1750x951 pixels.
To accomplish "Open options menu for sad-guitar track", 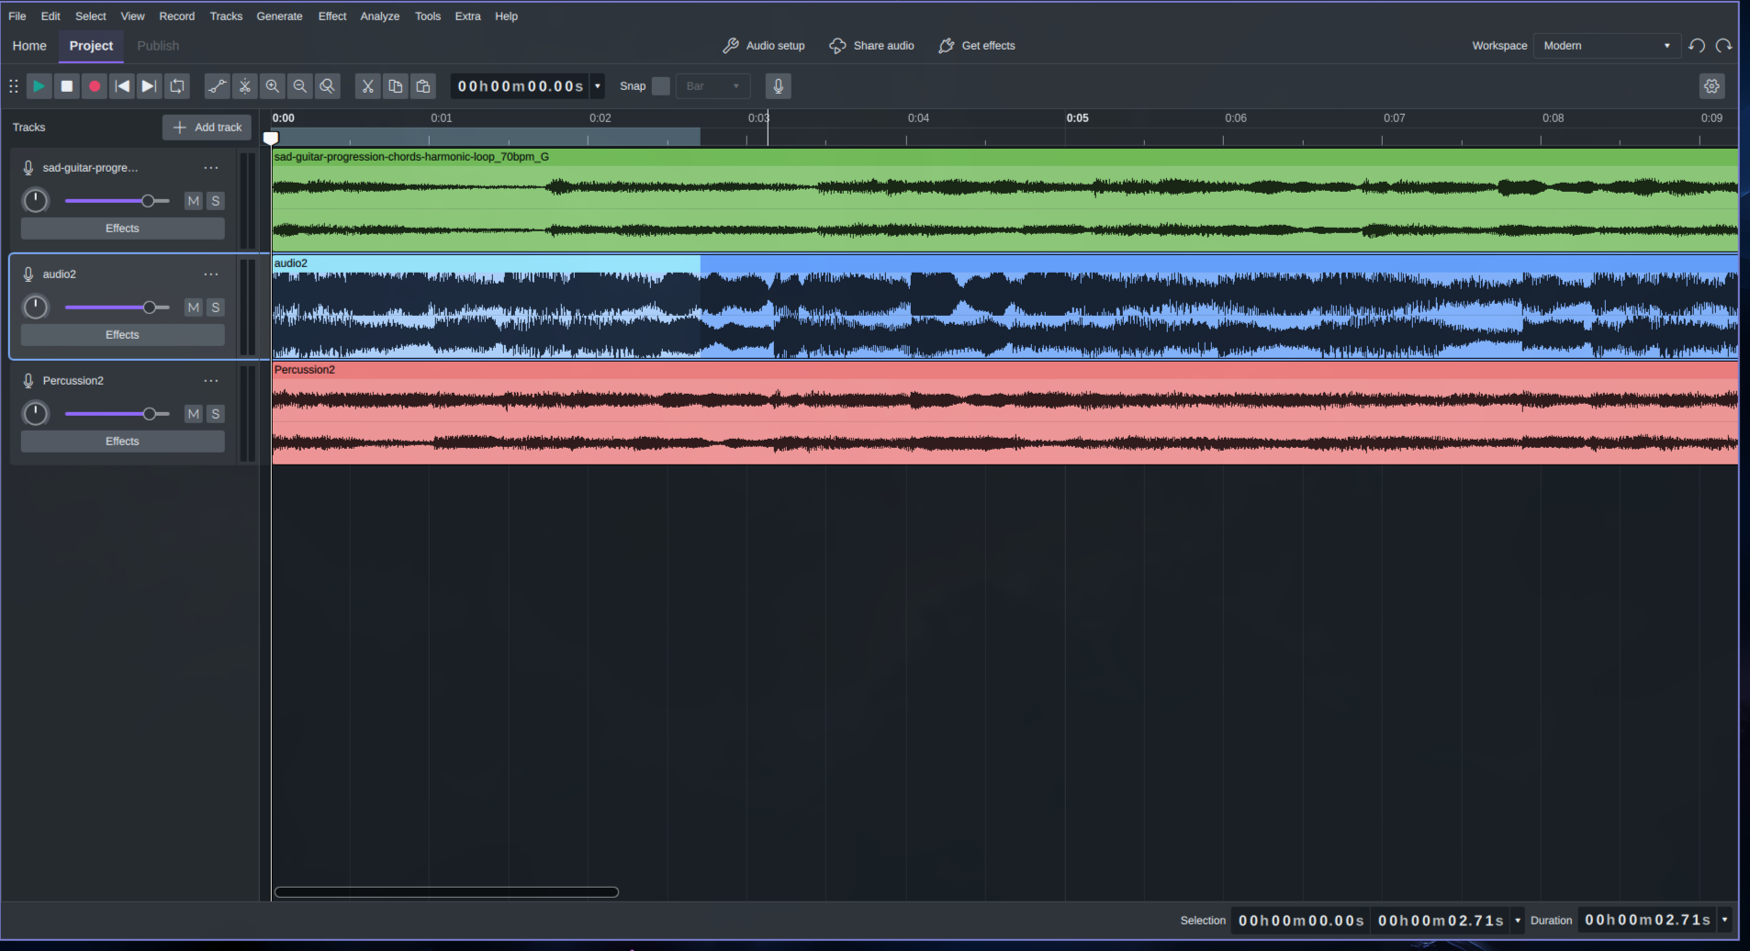I will (211, 168).
